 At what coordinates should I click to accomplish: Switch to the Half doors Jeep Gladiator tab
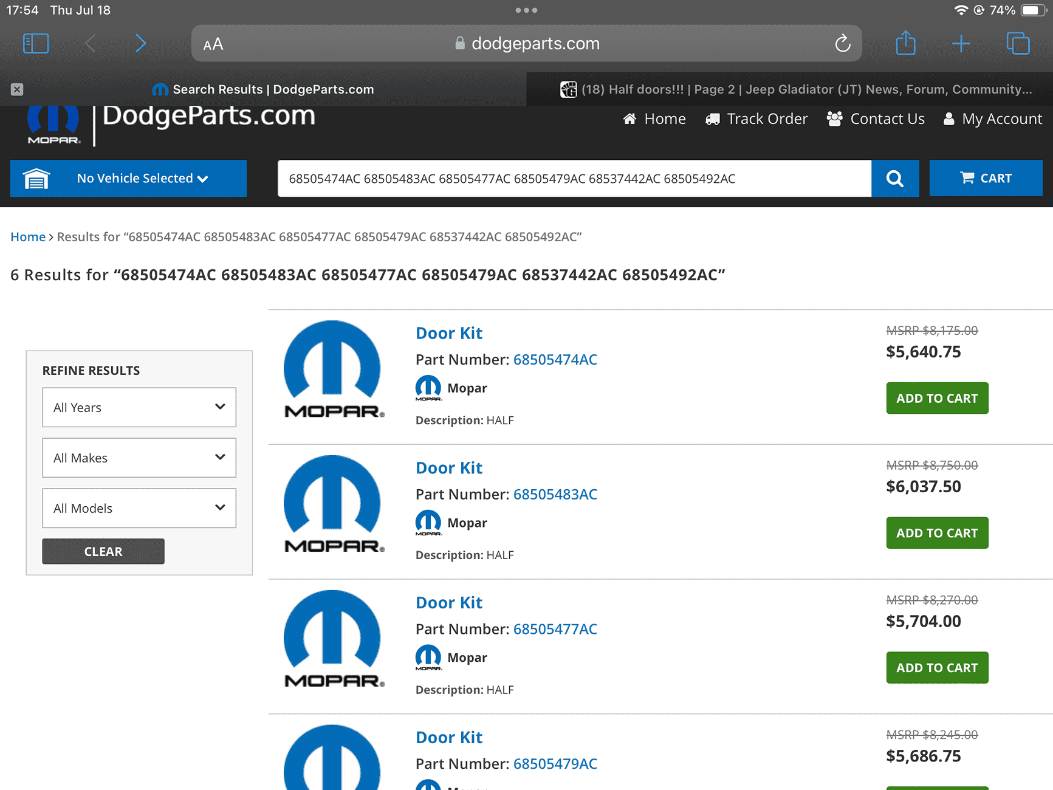click(789, 89)
